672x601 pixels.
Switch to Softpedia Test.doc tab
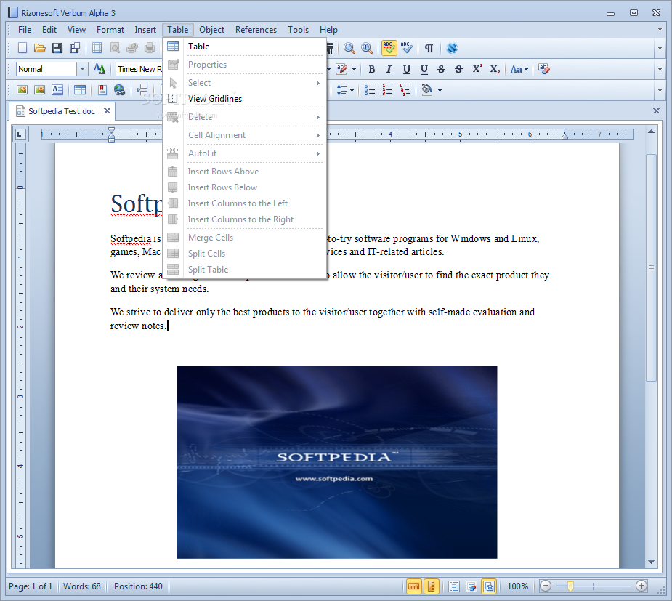(x=62, y=111)
